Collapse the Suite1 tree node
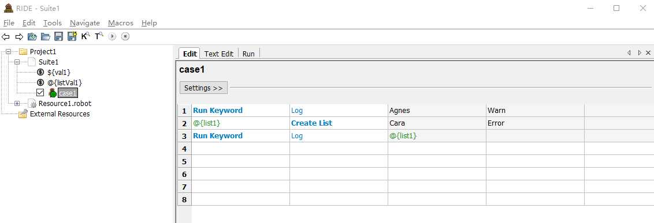The width and height of the screenshot is (654, 223). 17,62
